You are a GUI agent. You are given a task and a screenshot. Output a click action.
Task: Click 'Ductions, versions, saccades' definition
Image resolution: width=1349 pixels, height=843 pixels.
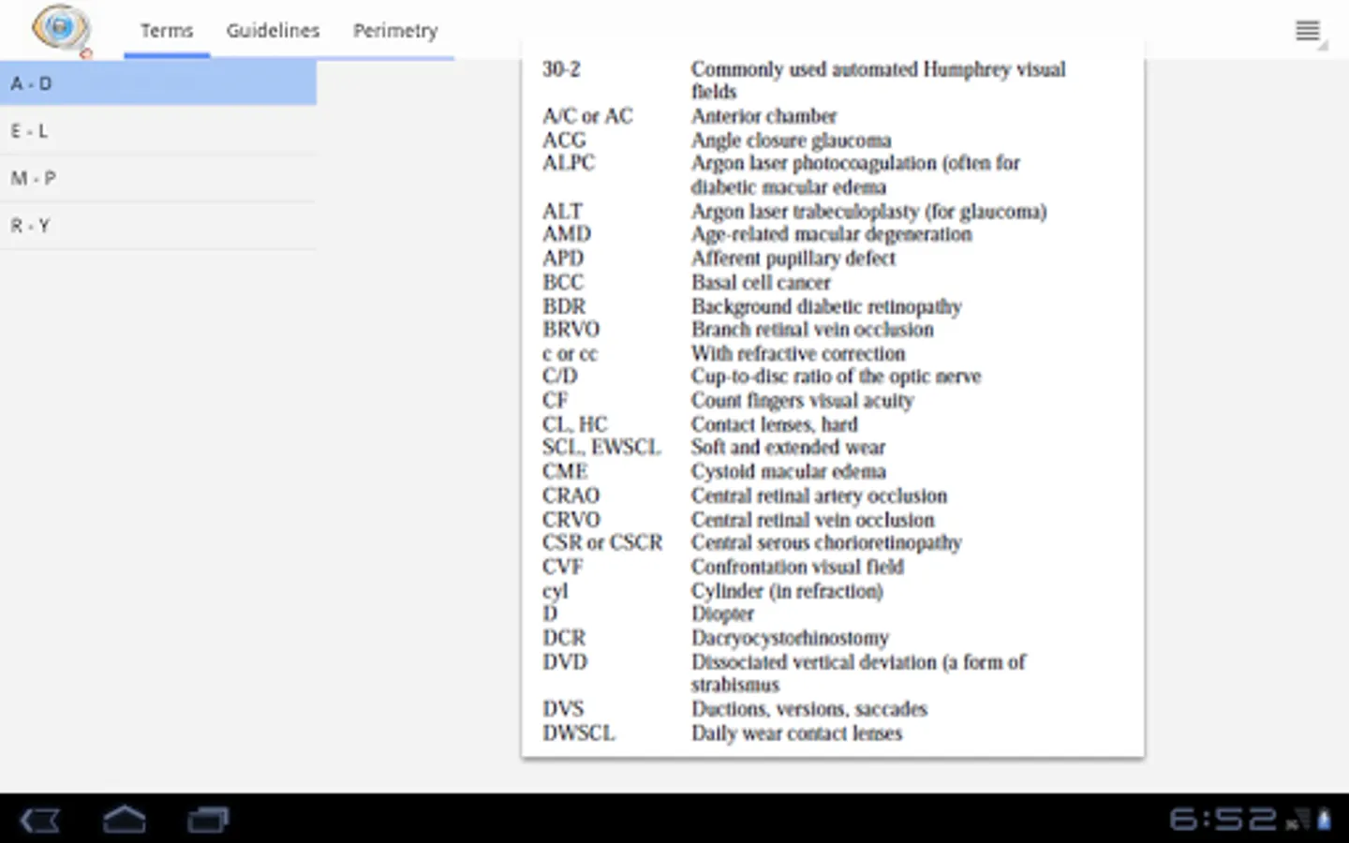click(x=809, y=709)
